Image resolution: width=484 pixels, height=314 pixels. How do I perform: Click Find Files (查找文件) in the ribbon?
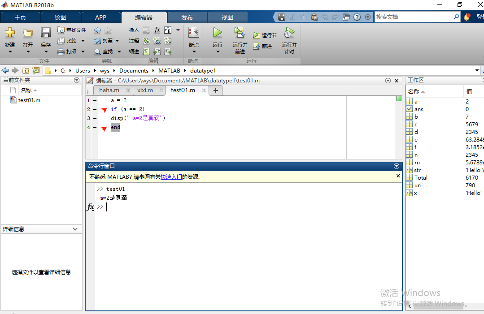[x=72, y=30]
